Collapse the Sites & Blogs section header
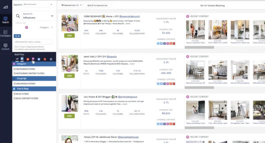265x143 pixels. (x=34, y=89)
